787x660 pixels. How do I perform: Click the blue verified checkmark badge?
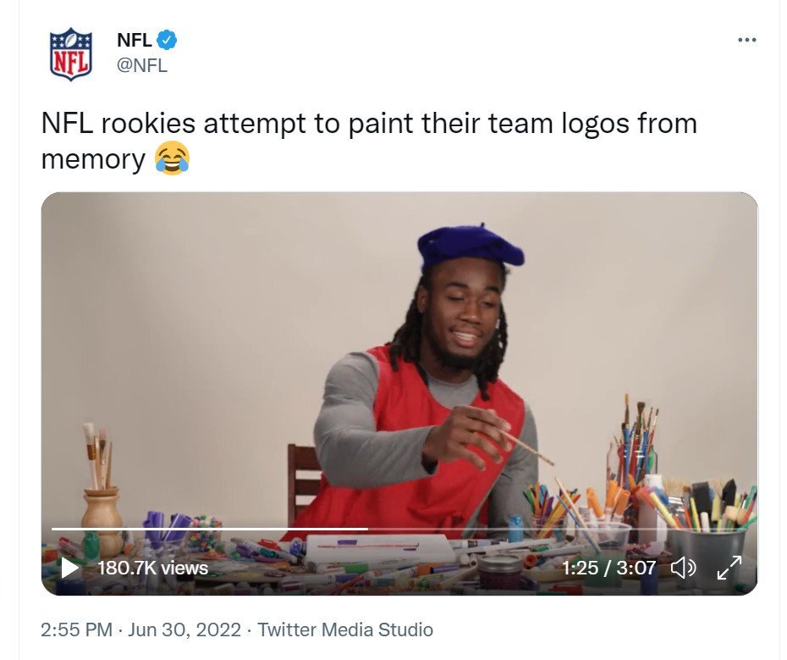(x=168, y=40)
